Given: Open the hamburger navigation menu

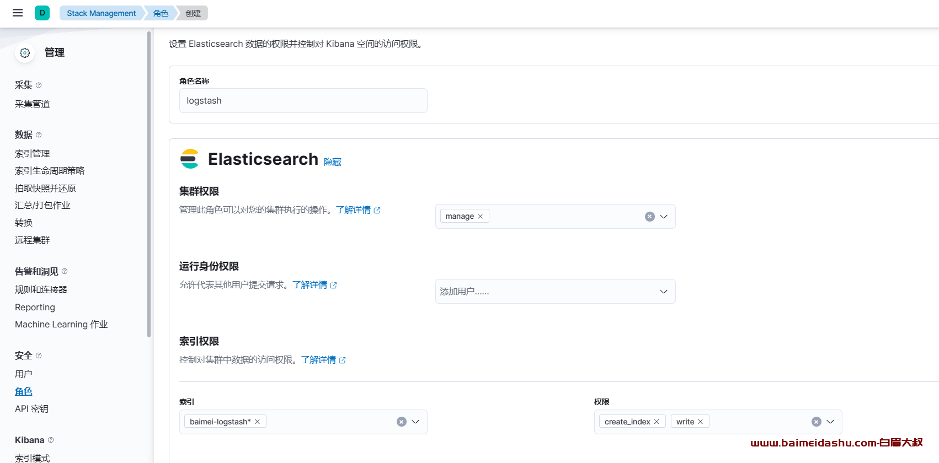Looking at the screenshot, I should (x=18, y=13).
